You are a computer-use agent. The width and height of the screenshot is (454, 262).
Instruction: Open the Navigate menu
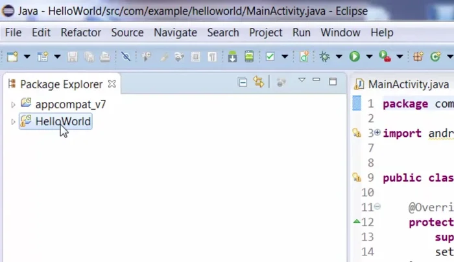[x=175, y=32]
